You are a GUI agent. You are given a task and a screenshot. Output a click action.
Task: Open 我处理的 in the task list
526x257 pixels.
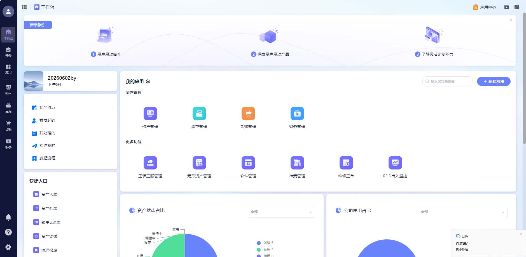44,133
